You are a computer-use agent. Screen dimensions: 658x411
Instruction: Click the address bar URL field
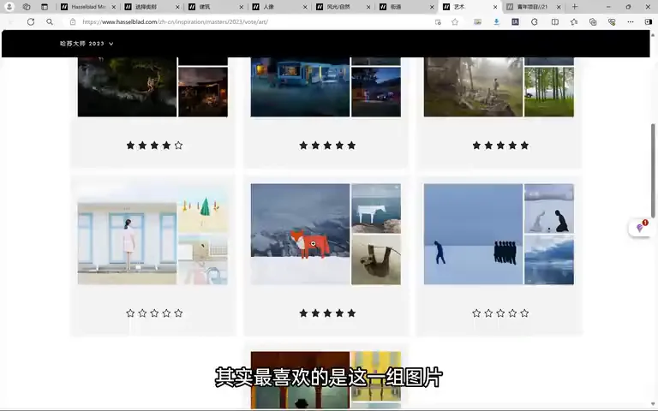252,21
